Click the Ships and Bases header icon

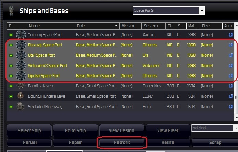[11, 11]
